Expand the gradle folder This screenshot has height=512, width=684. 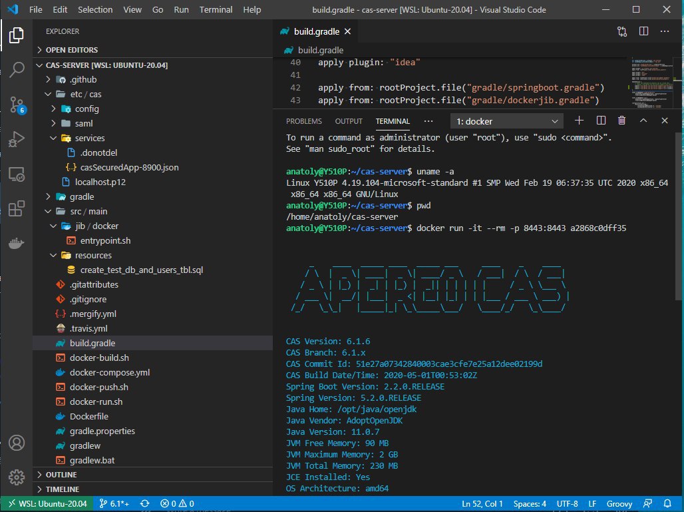click(152, 197)
